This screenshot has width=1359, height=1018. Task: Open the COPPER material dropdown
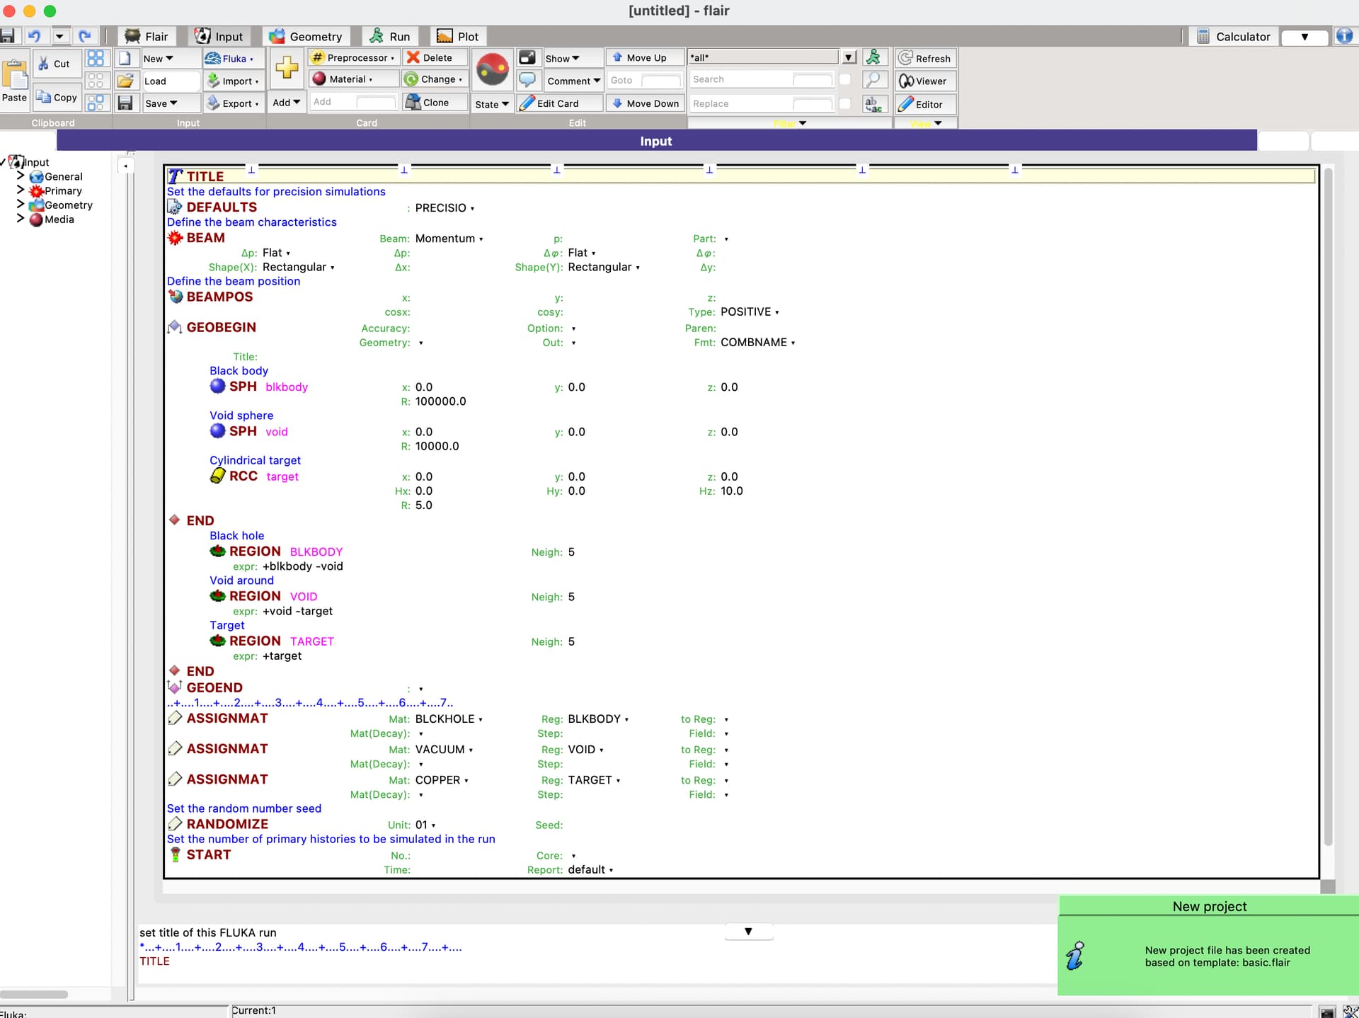(x=442, y=780)
